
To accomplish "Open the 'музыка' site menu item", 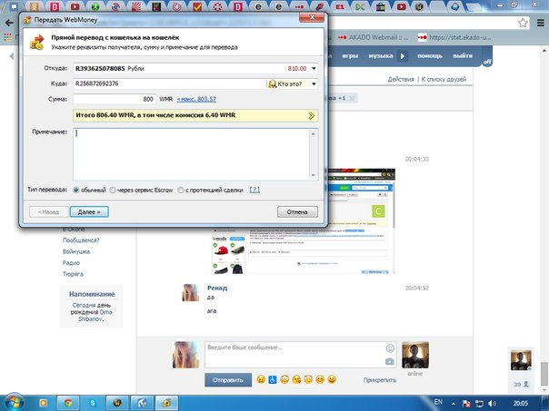I will [381, 56].
